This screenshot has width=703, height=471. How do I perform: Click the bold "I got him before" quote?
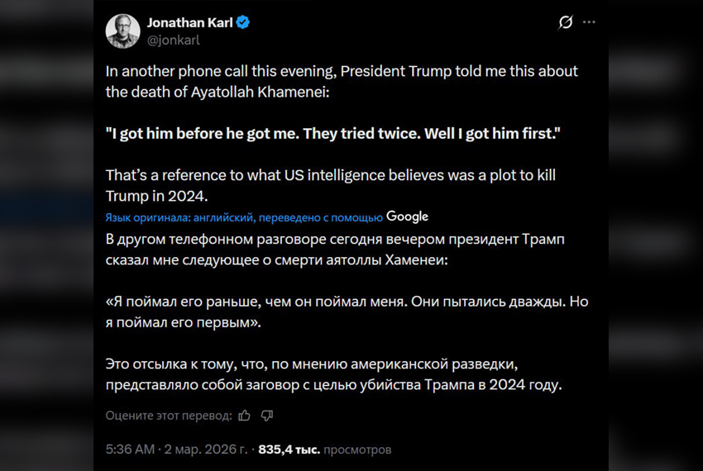[332, 134]
